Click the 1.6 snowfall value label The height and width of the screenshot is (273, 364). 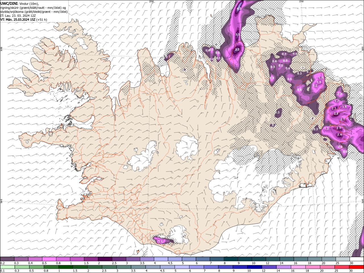(x=344, y=107)
